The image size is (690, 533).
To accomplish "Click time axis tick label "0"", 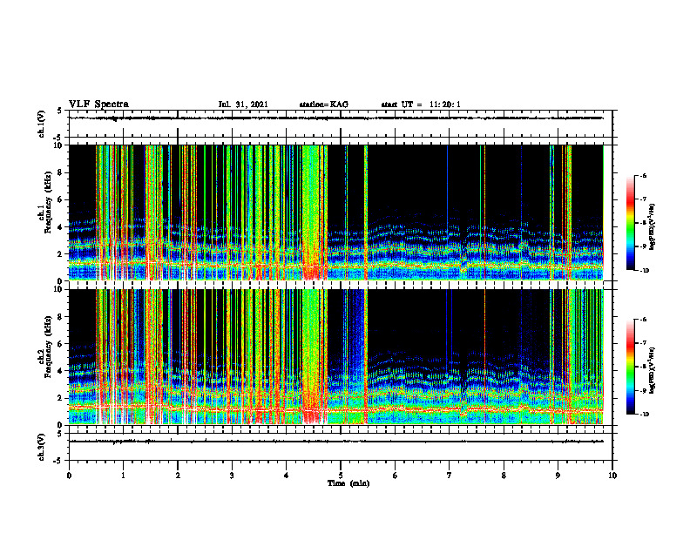I will 69,476.
